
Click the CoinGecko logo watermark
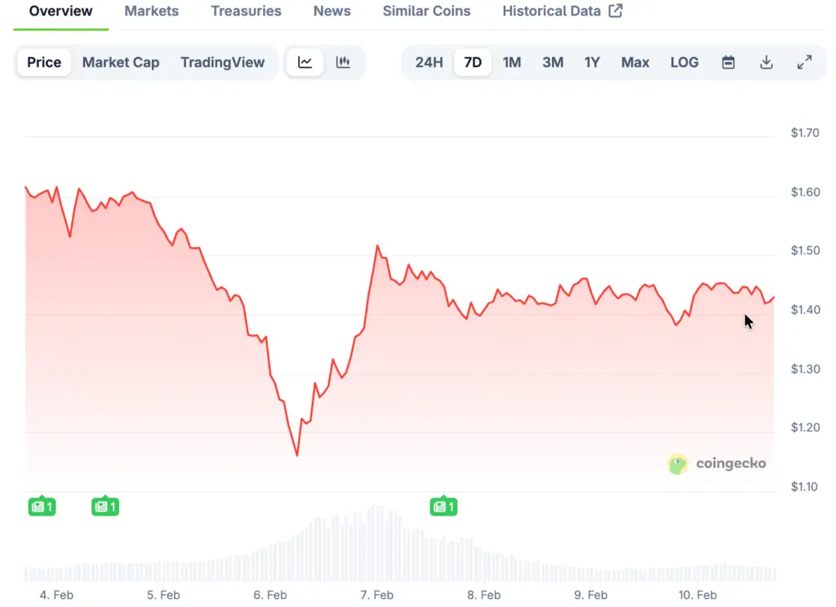click(x=717, y=463)
